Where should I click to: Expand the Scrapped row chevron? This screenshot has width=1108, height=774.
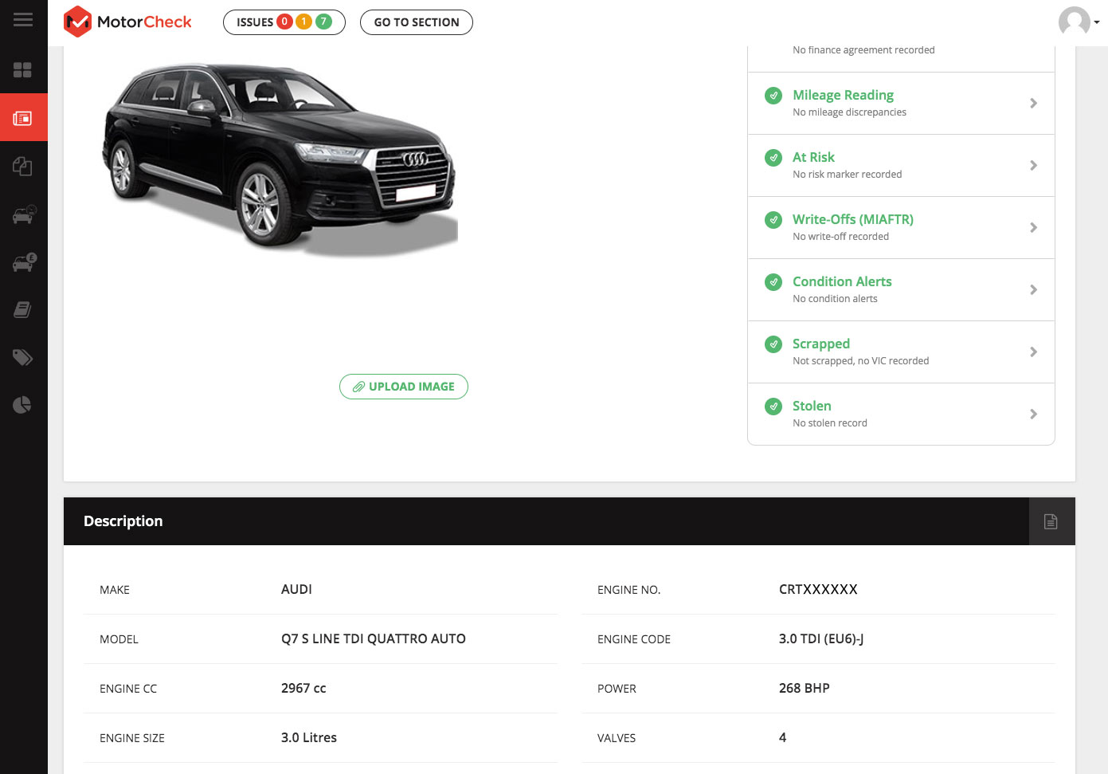tap(1033, 352)
